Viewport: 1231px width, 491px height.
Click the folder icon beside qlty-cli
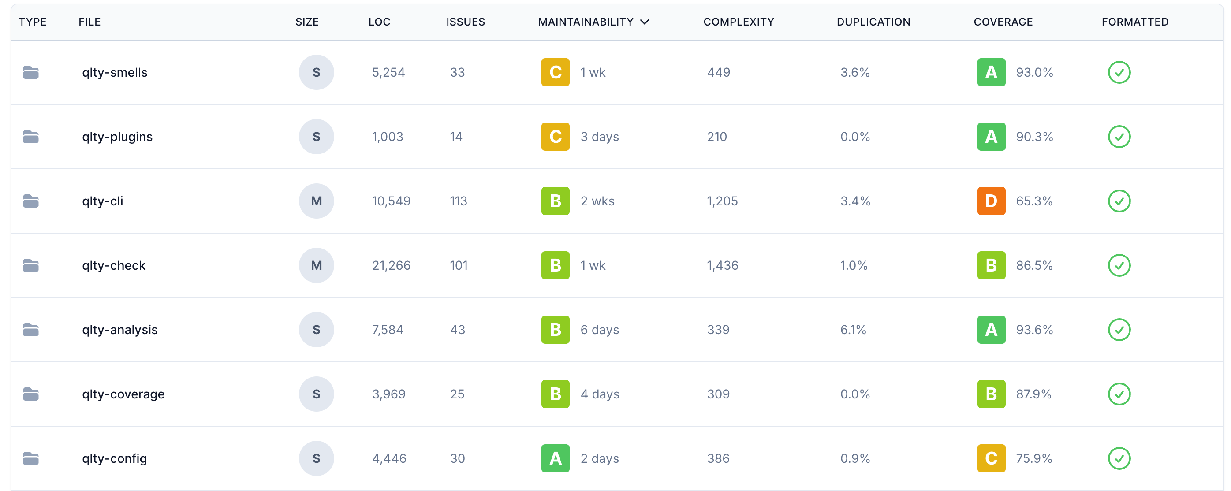[30, 201]
